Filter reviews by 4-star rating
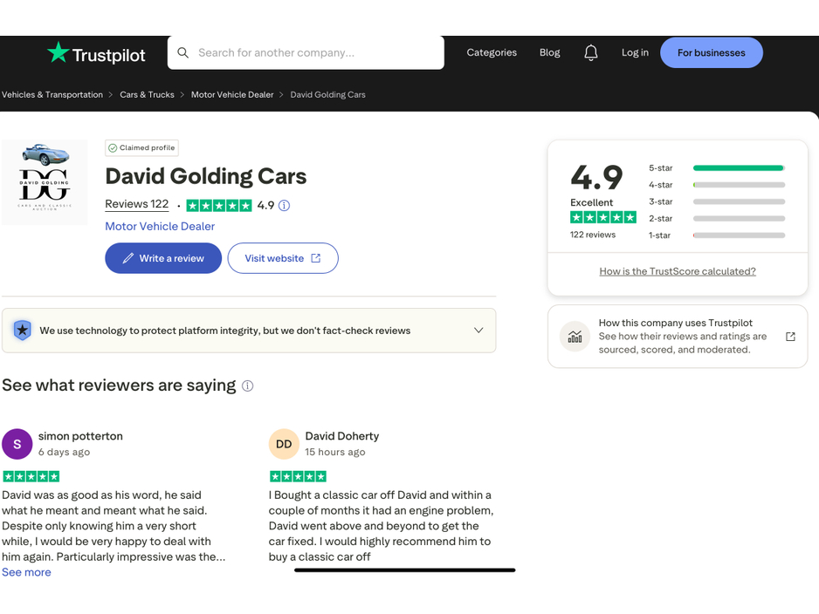The width and height of the screenshot is (819, 614). 716,185
